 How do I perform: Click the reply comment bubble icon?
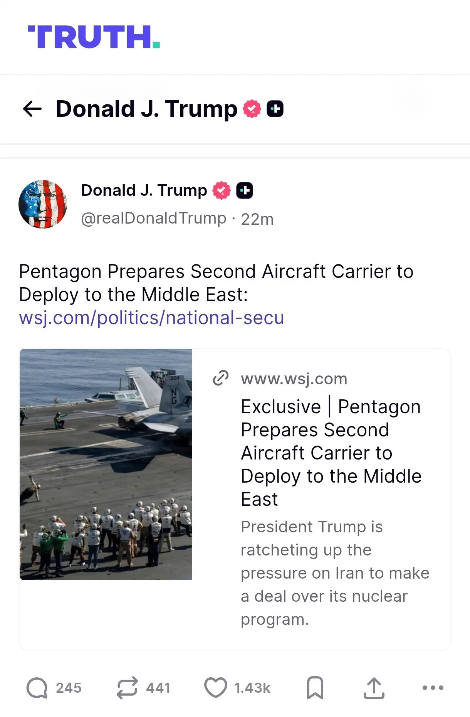pos(37,688)
